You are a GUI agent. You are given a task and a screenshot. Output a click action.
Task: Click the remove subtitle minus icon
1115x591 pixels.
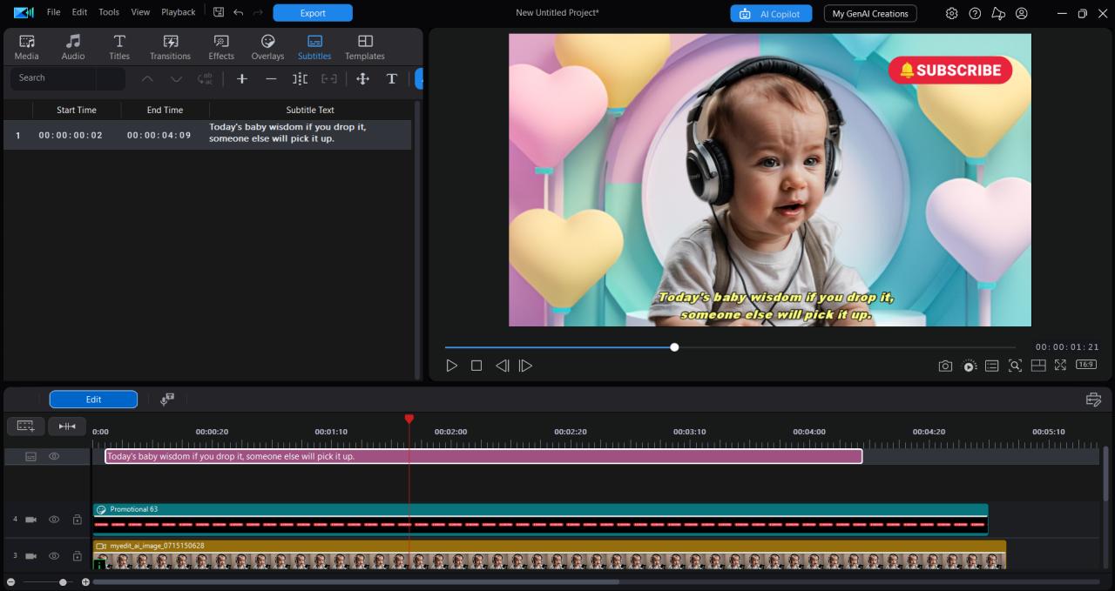[271, 79]
